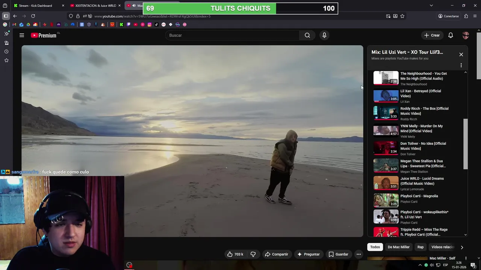Image resolution: width=481 pixels, height=270 pixels.
Task: Play Playboi Carti - Magnolia from playlist
Action: (411, 200)
